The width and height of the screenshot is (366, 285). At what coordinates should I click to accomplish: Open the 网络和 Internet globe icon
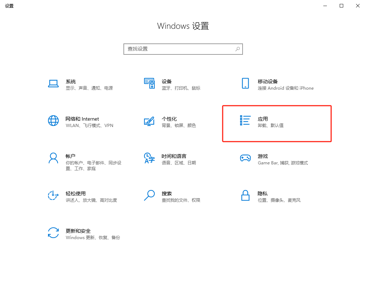(53, 121)
